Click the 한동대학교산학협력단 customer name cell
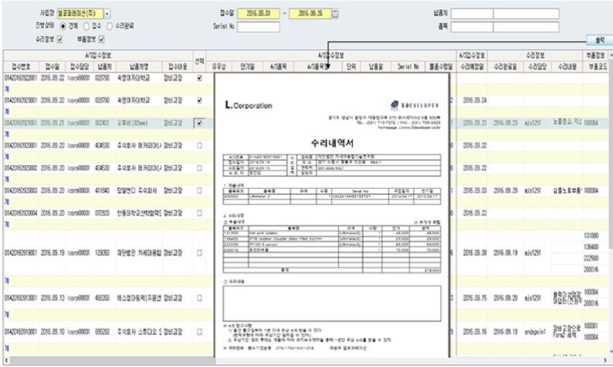 139,213
